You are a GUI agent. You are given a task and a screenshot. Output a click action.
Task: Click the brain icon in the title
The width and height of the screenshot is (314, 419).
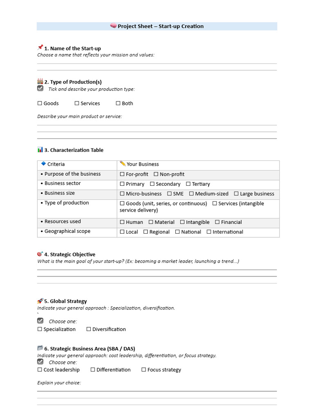point(113,26)
